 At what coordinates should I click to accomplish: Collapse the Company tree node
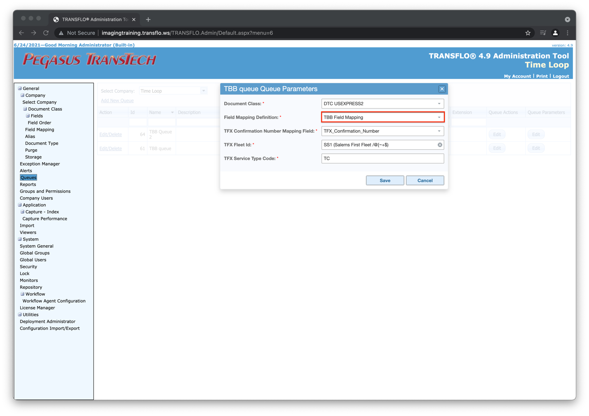(22, 95)
